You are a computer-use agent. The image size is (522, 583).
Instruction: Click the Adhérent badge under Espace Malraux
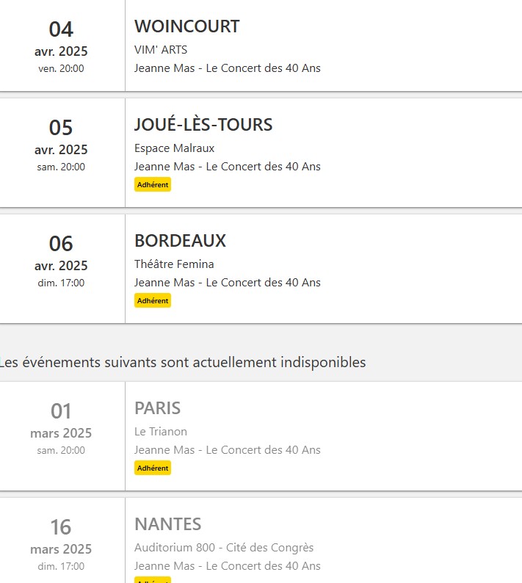(153, 185)
